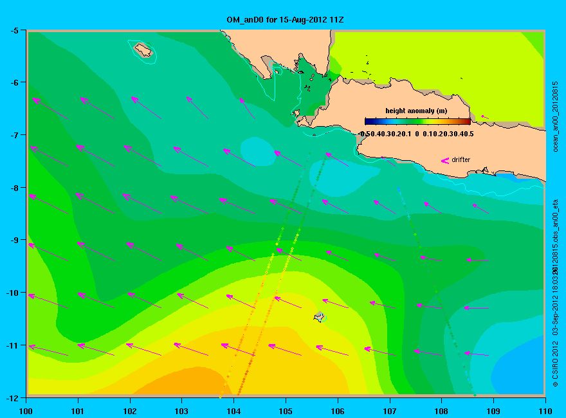
Task: Click the 109 longitude axis label
Action: 493,411
